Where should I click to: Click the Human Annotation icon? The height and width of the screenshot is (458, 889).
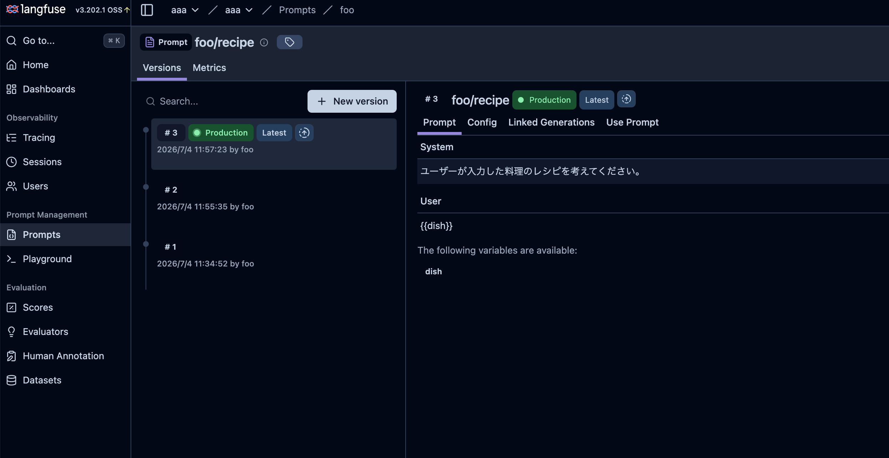coord(11,356)
